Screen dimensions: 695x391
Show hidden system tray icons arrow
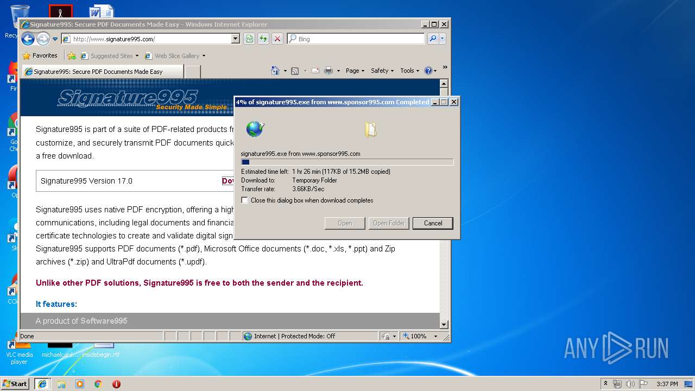[606, 383]
